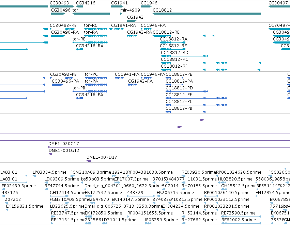Select the CG30493 gene feature
The height and width of the screenshot is (225, 290).
point(62,6)
